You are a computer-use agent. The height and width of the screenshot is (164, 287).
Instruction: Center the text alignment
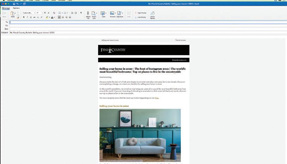click(63, 17)
